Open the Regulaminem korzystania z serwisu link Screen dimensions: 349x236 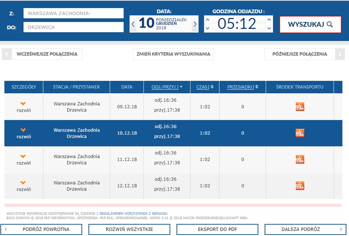coord(134,213)
